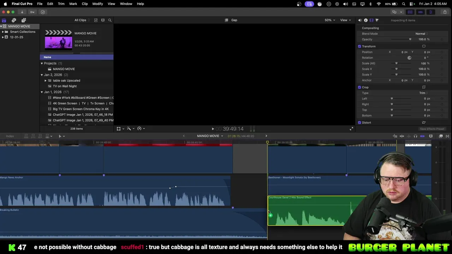This screenshot has width=452, height=254.
Task: Open the enhancement magic wand popup
Action: [x=130, y=129]
